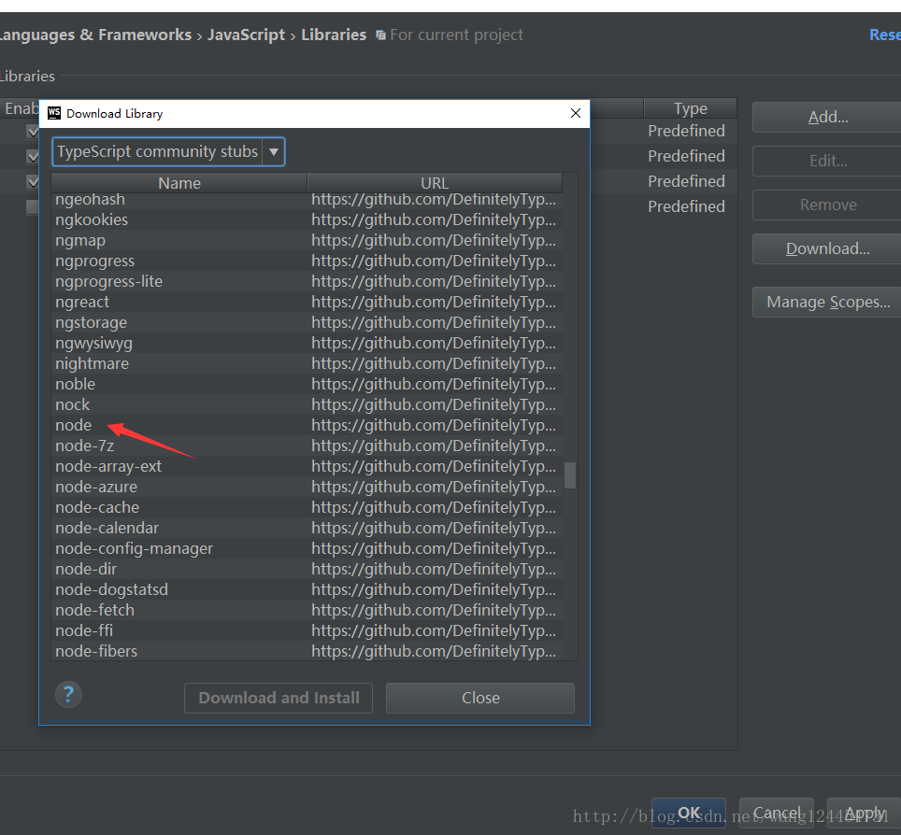Select the node library row
This screenshot has width=901, height=835.
point(307,426)
